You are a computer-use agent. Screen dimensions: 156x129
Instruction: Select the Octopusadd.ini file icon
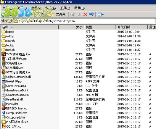4,117
